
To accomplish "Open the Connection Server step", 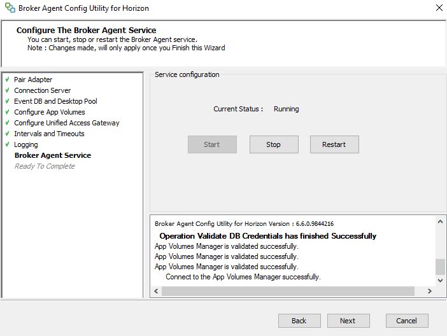I will 43,90.
